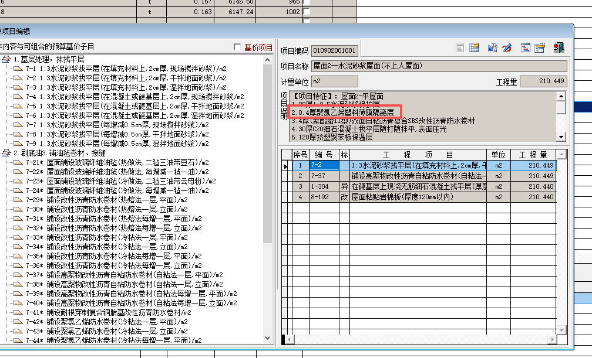This screenshot has width=592, height=358.
Task: Click the folder icon of item 7-41*
Action: click(x=18, y=312)
